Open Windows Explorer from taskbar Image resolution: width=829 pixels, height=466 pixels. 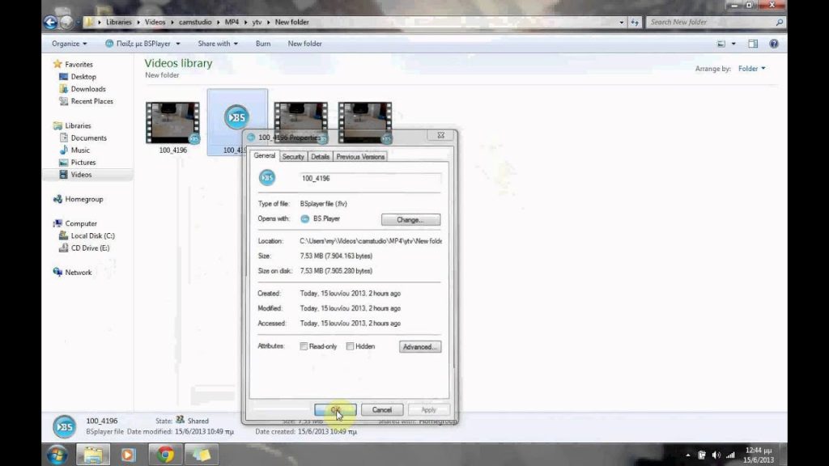pyautogui.click(x=93, y=455)
